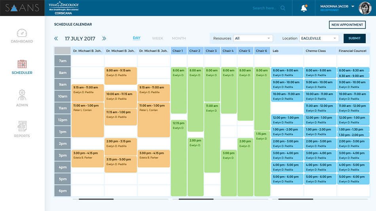Go to previous day with left arrows
The width and height of the screenshot is (376, 211).
[56, 39]
